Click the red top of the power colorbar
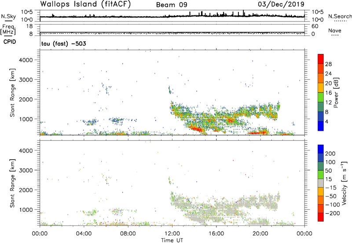The height and width of the screenshot is (243, 352). click(321, 59)
